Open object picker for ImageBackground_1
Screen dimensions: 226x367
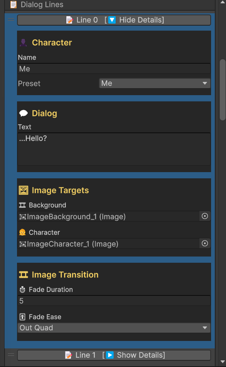204,216
